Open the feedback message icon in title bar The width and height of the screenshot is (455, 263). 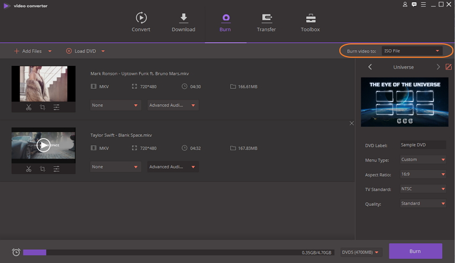(x=414, y=4)
